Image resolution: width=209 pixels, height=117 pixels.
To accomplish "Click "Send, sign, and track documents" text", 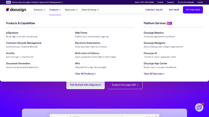I will point(22,36).
